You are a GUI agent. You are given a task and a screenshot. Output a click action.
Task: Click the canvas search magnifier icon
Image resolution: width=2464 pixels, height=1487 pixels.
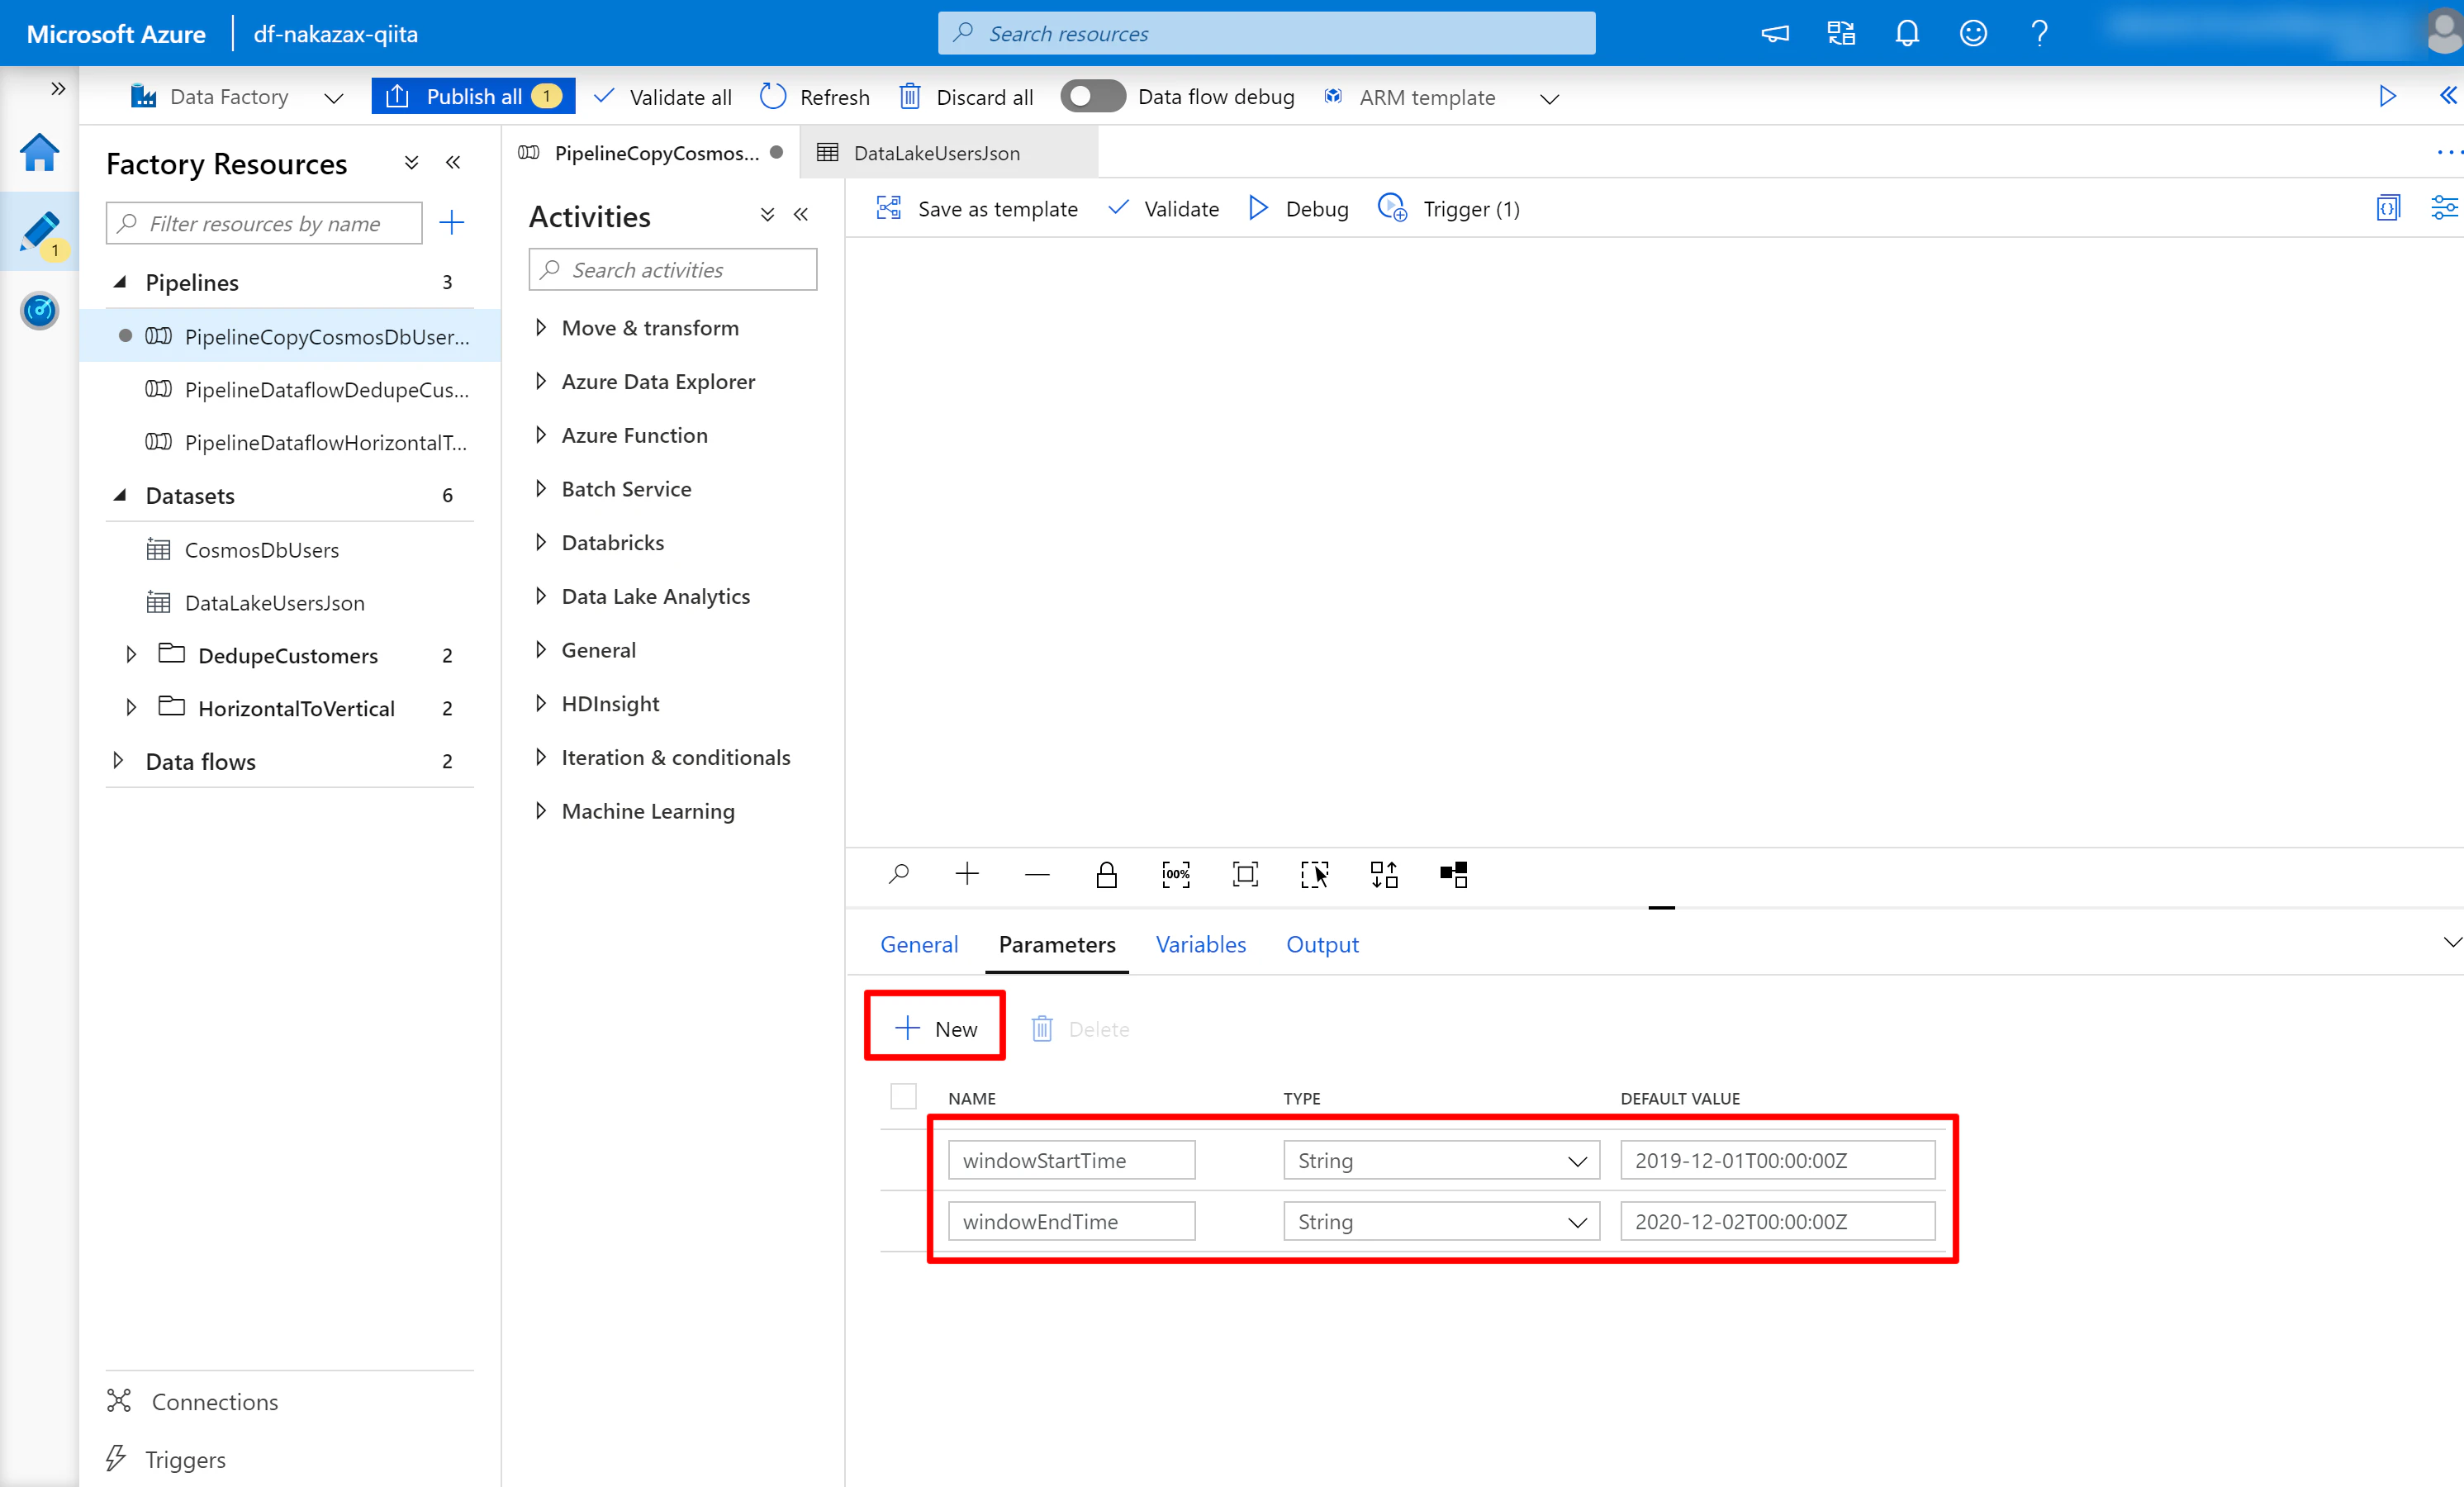point(898,874)
